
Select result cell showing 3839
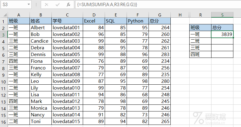[x=222, y=34]
